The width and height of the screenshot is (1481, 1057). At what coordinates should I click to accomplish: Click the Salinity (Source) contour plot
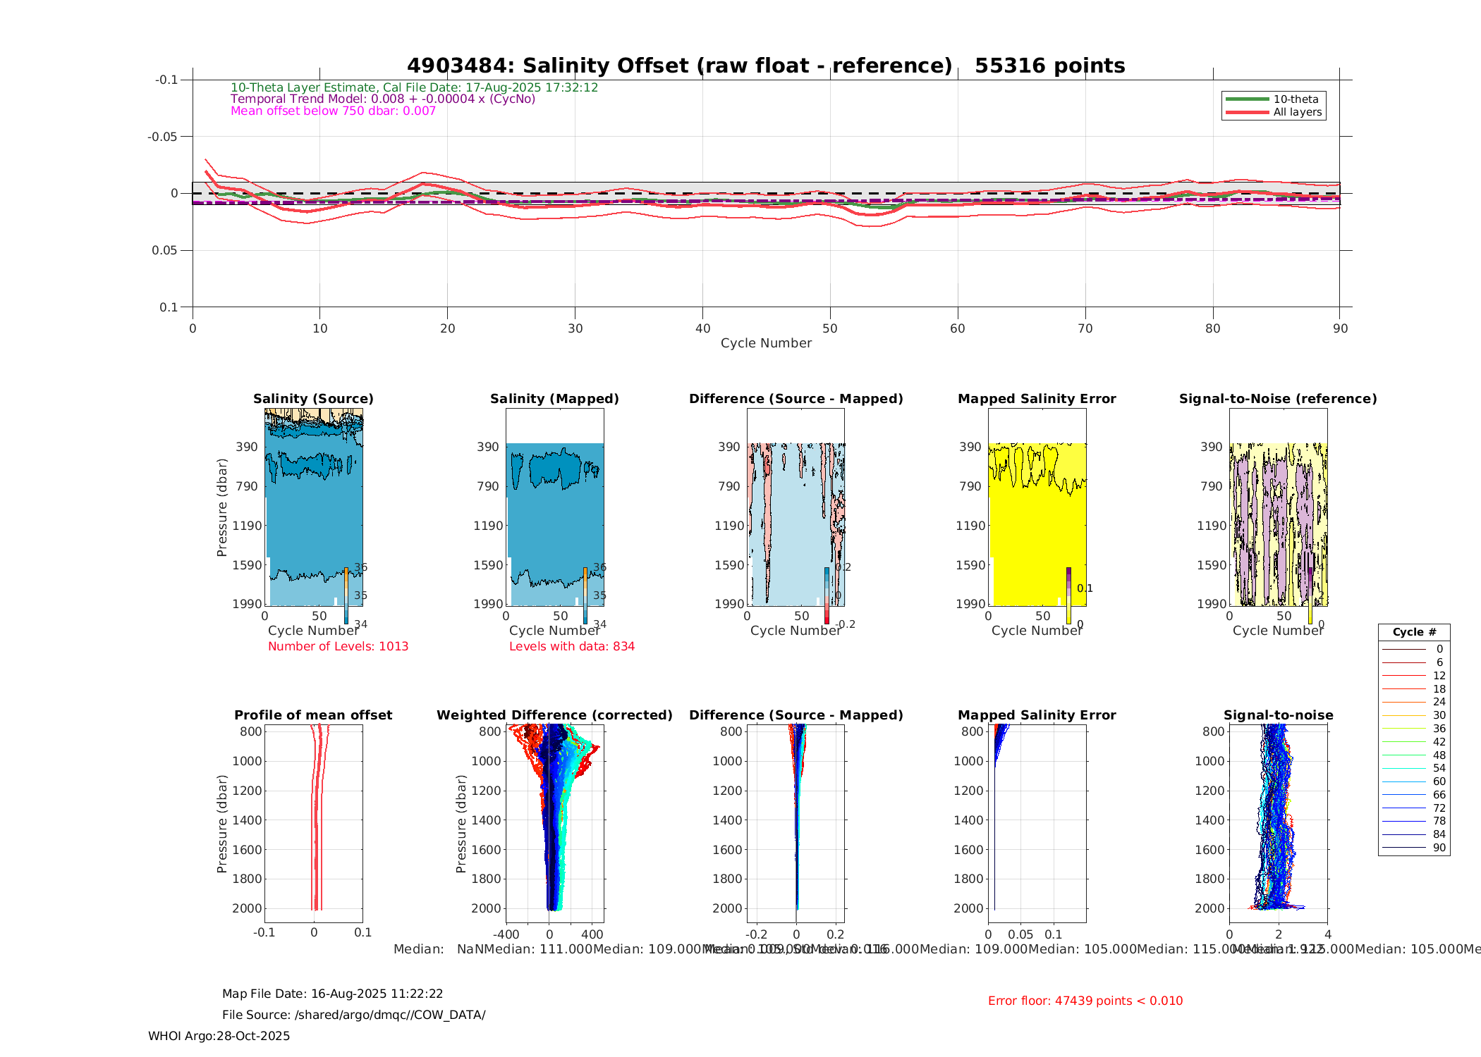314,507
